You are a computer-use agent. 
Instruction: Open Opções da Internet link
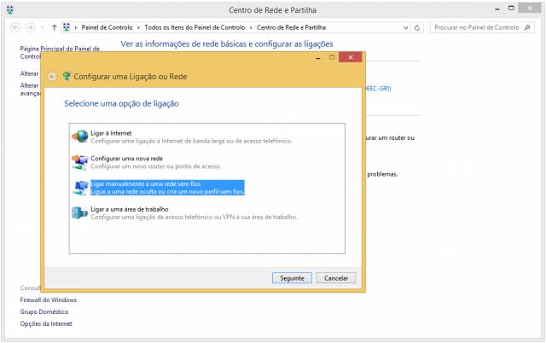[x=46, y=323]
